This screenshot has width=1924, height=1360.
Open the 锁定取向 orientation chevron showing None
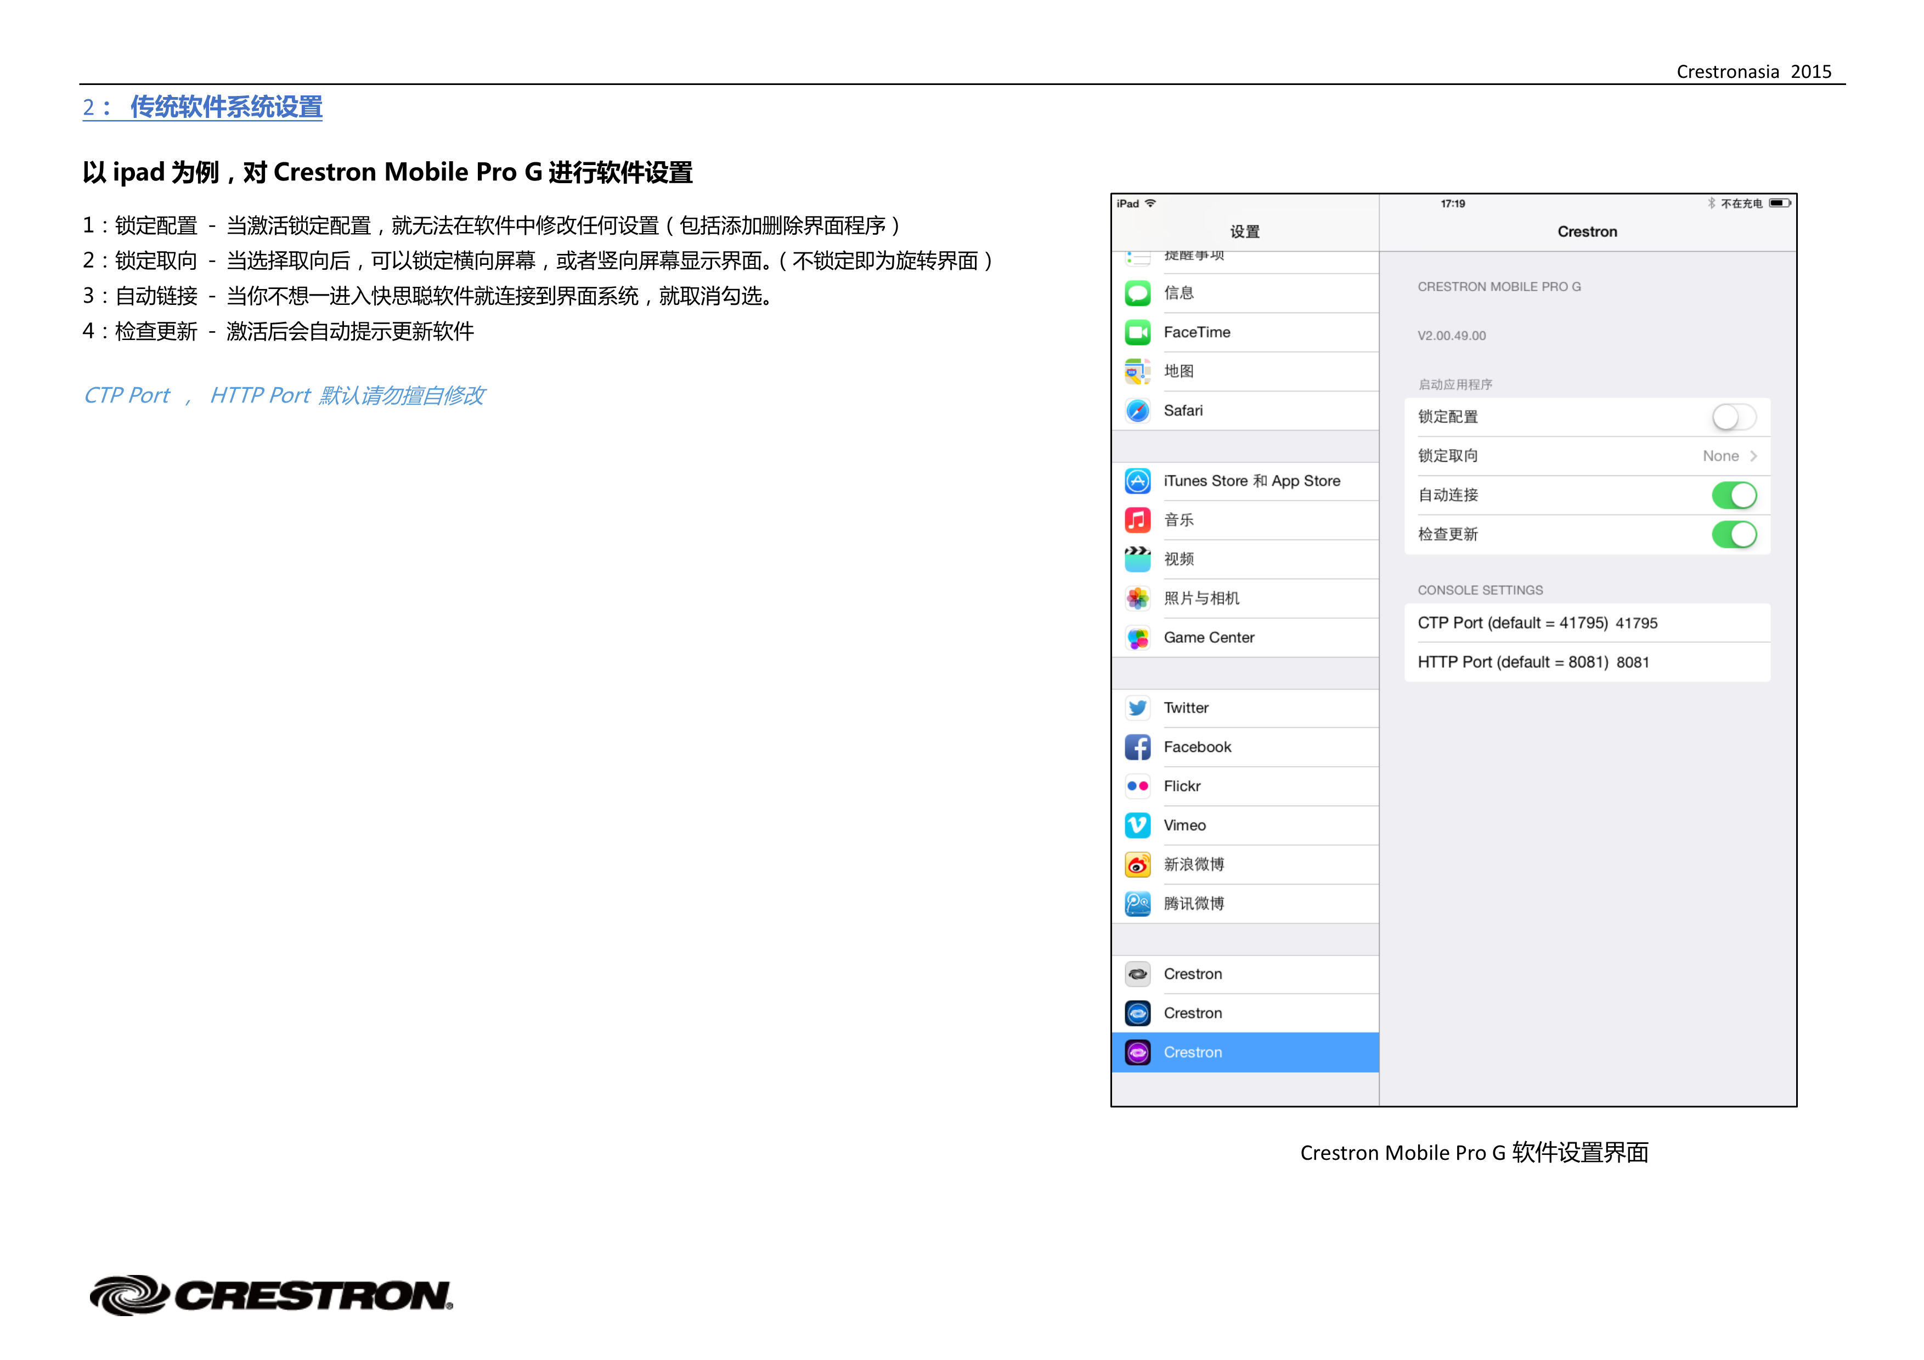[1753, 456]
